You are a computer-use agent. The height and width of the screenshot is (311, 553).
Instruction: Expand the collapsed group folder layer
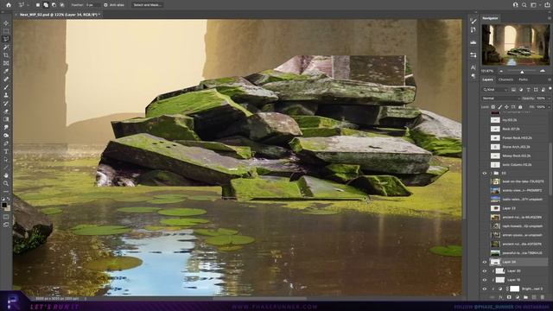[x=491, y=173]
